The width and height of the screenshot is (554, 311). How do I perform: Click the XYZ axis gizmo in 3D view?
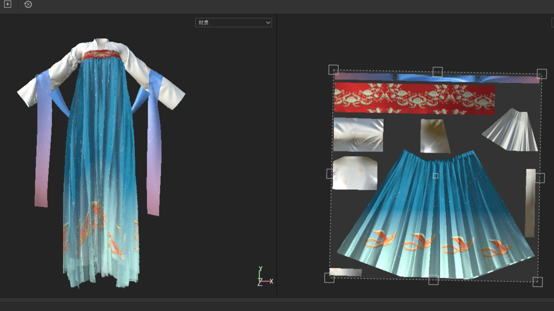coord(262,277)
